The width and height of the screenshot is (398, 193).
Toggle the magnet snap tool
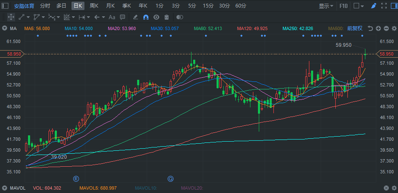point(146,17)
